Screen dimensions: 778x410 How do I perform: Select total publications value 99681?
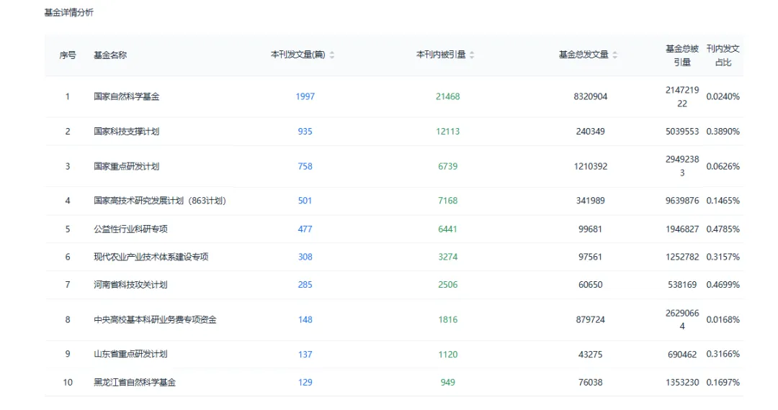(591, 229)
